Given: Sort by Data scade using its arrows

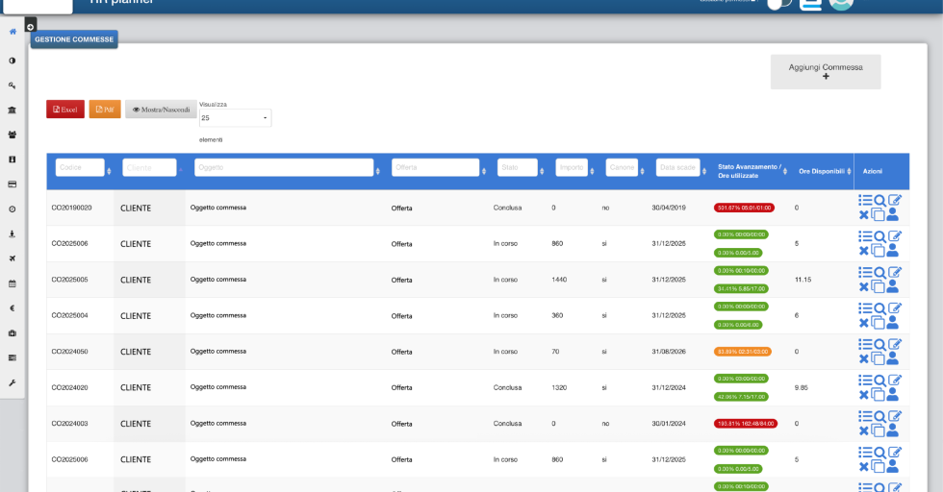Looking at the screenshot, I should click(x=704, y=171).
